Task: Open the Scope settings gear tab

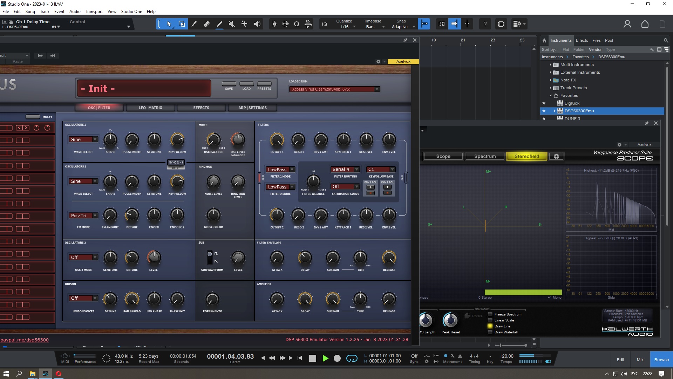Action: pos(556,156)
